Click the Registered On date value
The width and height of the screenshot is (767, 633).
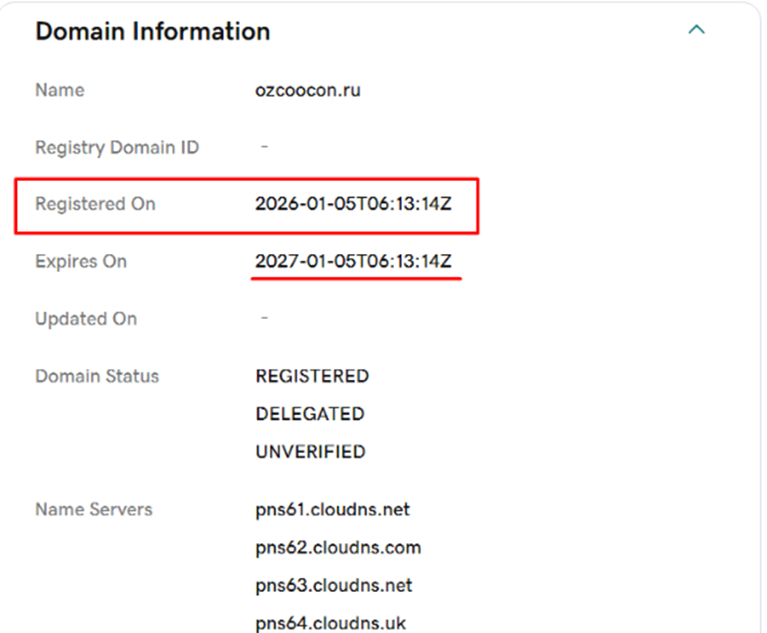pyautogui.click(x=353, y=204)
